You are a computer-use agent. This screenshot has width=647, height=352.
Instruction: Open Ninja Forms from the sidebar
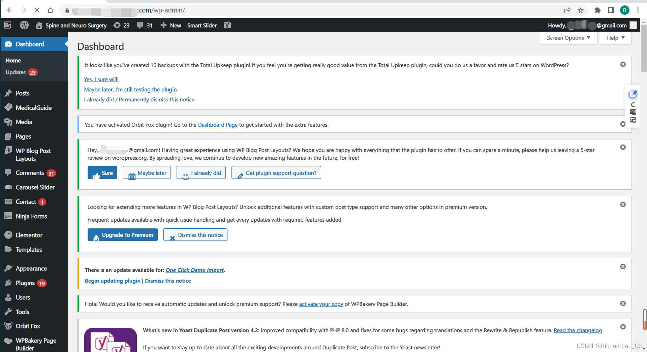point(31,216)
